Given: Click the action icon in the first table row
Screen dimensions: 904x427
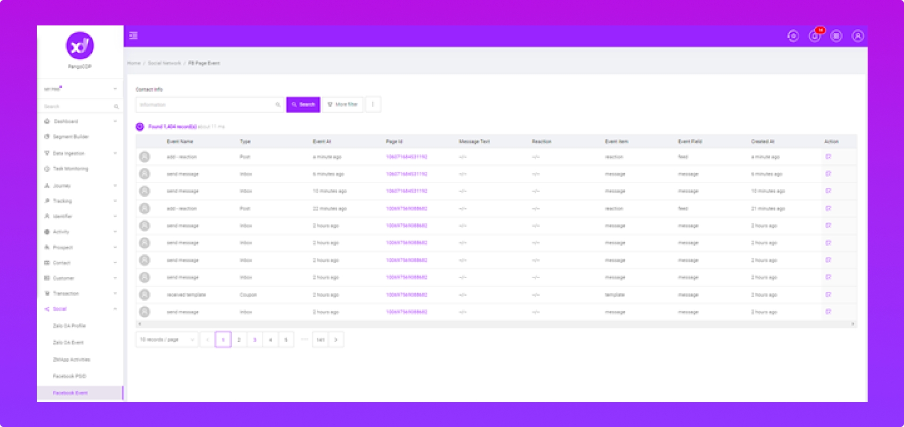Looking at the screenshot, I should pos(828,157).
